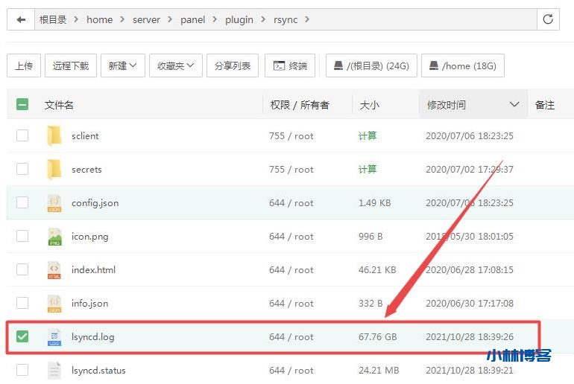Screen dimensions: 574x384
Task: Open the secrets folder icon
Action: [54, 169]
